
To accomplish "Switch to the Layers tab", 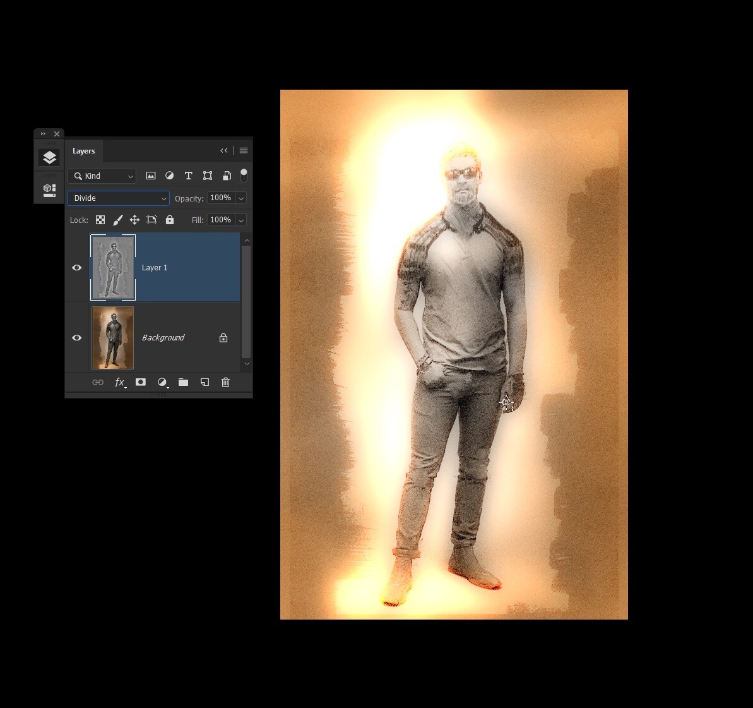I will 83,151.
